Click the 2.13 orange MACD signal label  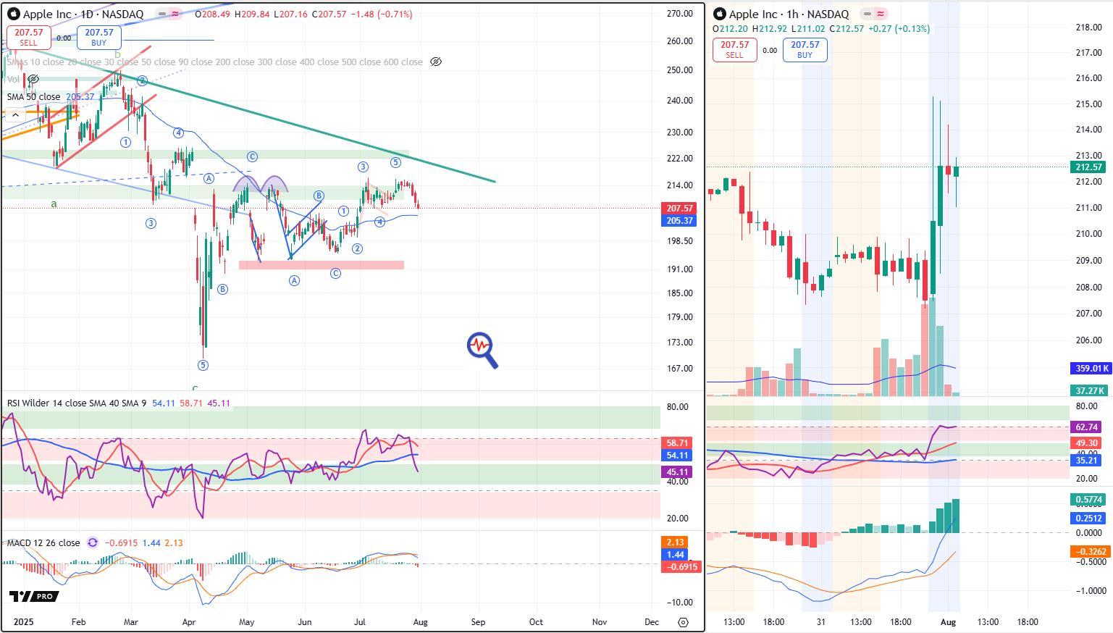point(675,542)
